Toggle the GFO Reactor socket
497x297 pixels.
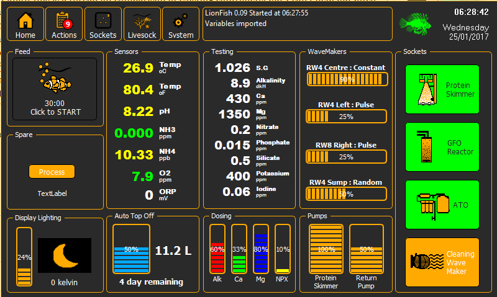point(442,147)
